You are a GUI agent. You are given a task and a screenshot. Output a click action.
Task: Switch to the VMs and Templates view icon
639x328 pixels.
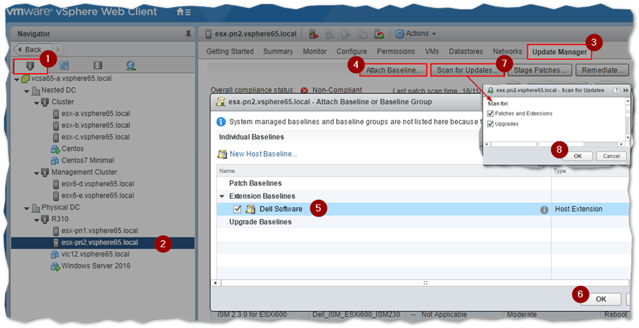[64, 65]
